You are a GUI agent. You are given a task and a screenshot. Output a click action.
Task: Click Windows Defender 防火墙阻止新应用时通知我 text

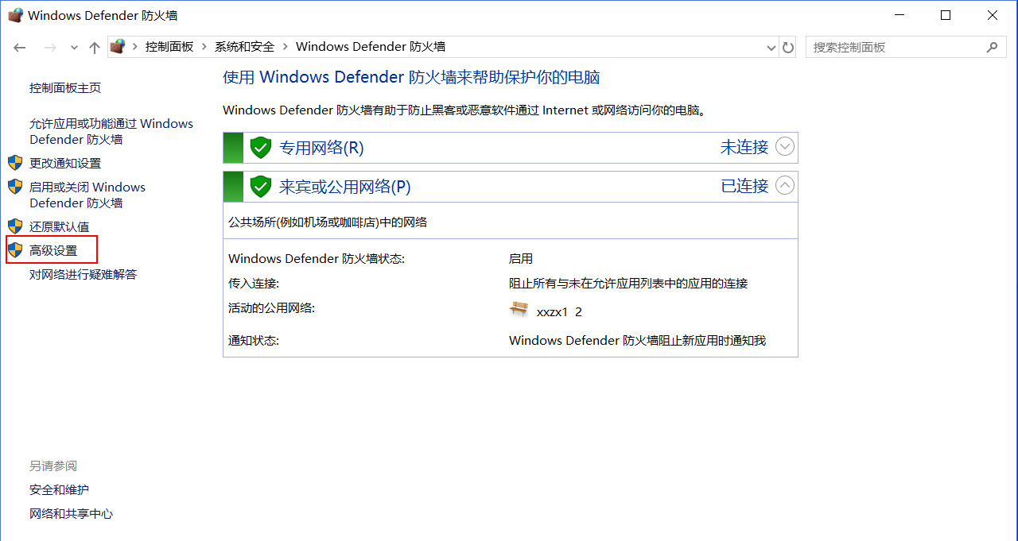pos(637,341)
